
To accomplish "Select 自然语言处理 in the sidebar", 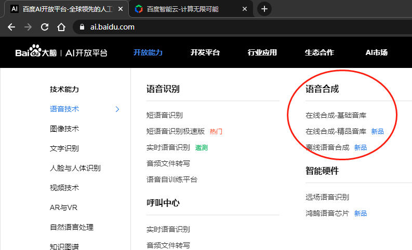I will [72, 227].
